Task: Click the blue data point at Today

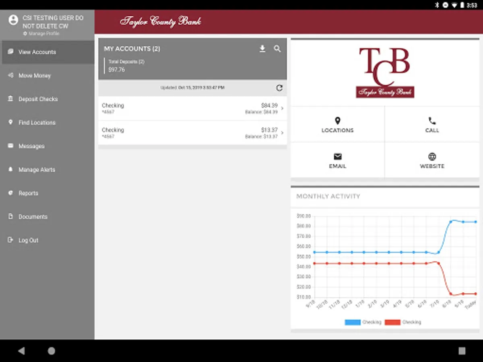Action: 476,222
